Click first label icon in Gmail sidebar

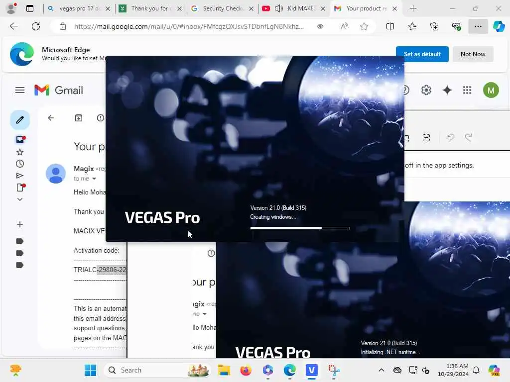point(20,241)
